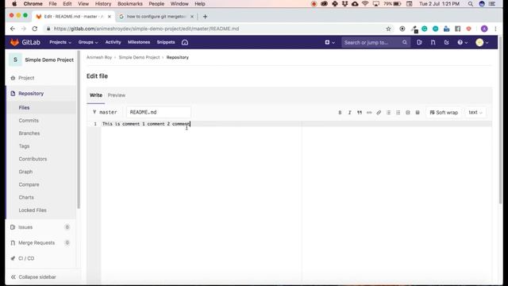Insert a table from the editor toolbar
Screen dimensions: 508x286
tap(418, 113)
